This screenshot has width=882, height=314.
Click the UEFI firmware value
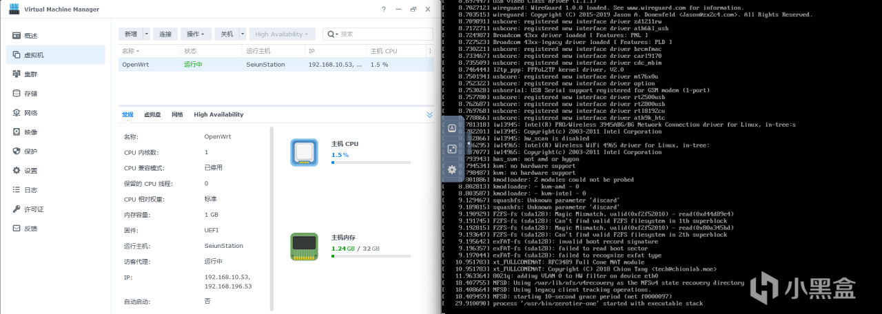point(212,231)
